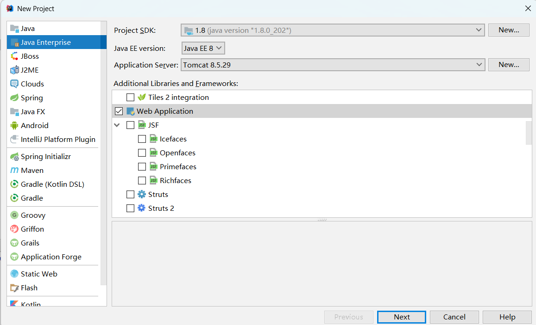The image size is (536, 325).
Task: Click the Application Forge icon
Action: click(x=14, y=257)
